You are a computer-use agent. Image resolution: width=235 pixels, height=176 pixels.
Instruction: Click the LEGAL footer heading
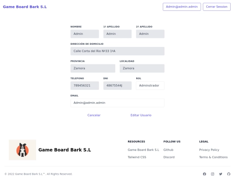(x=204, y=142)
